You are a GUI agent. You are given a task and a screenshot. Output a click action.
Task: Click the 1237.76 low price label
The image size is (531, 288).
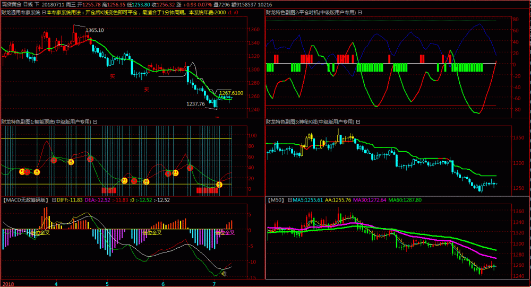coord(196,104)
